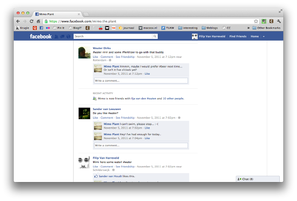Go to Home in Facebook header
The width and height of the screenshot is (297, 201).
pos(254,36)
